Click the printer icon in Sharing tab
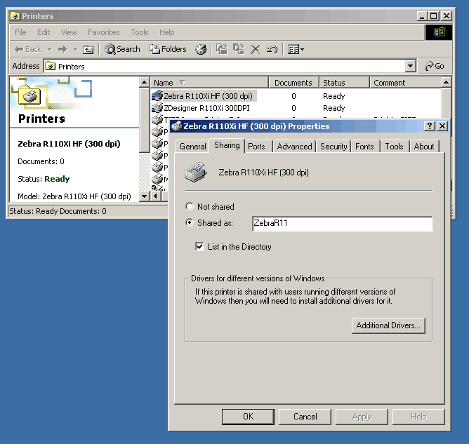 (196, 173)
